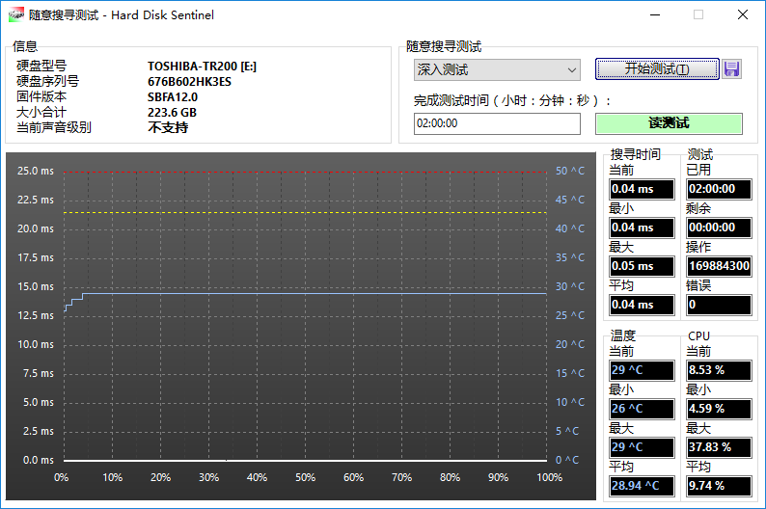Click the 最大 CPU 37.83 % field
This screenshot has width=766, height=509.
point(719,447)
